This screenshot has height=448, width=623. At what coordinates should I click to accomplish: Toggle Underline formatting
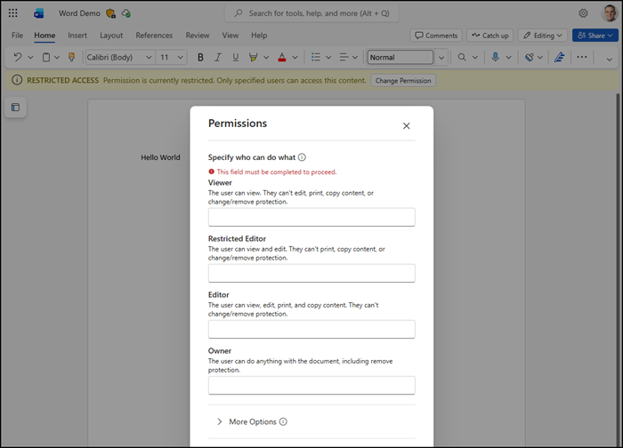[235, 57]
